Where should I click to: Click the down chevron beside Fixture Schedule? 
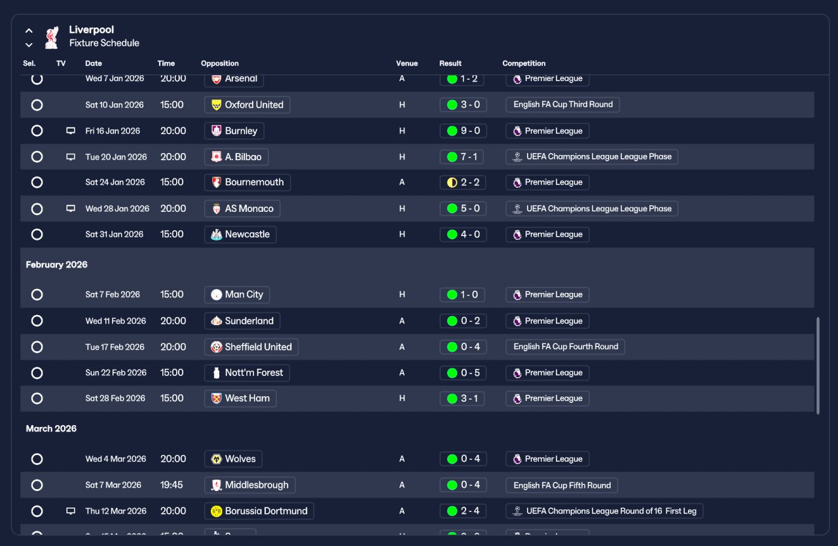[x=29, y=45]
